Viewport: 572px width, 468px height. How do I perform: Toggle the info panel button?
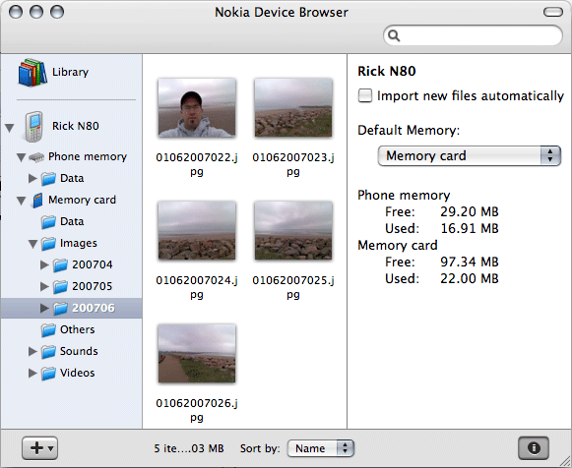(x=534, y=448)
